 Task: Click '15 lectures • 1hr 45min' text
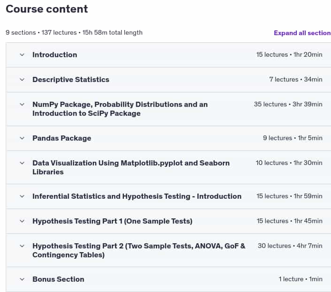tap(289, 221)
